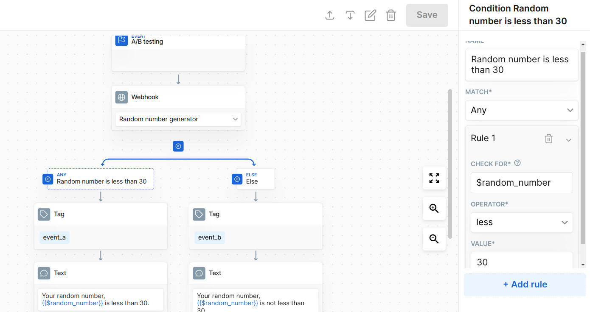Click the blue condition icon below Webhook

point(178,146)
